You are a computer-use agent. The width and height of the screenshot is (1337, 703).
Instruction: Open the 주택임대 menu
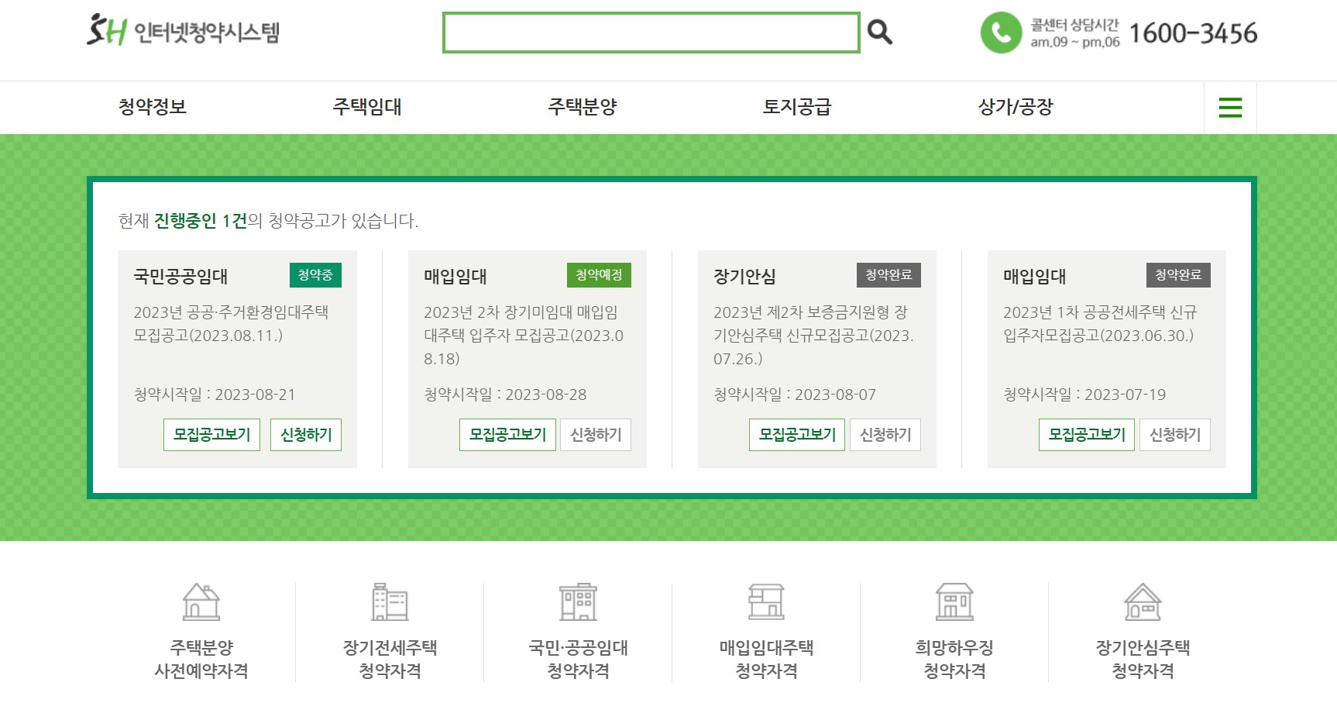point(366,107)
